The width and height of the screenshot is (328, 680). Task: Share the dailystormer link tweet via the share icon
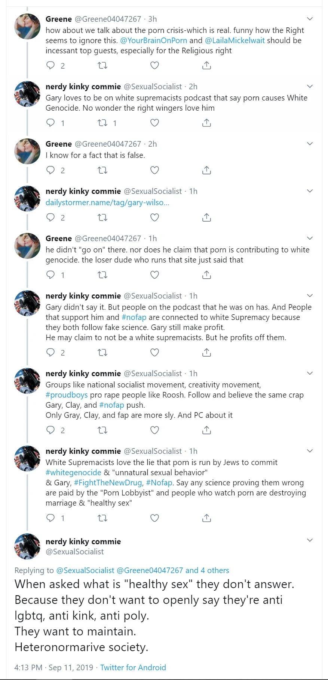(x=206, y=217)
